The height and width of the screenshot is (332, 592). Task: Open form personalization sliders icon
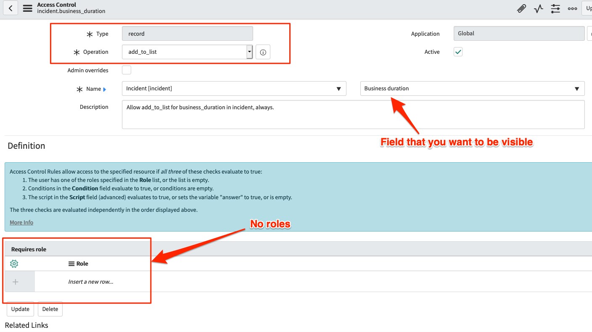555,8
